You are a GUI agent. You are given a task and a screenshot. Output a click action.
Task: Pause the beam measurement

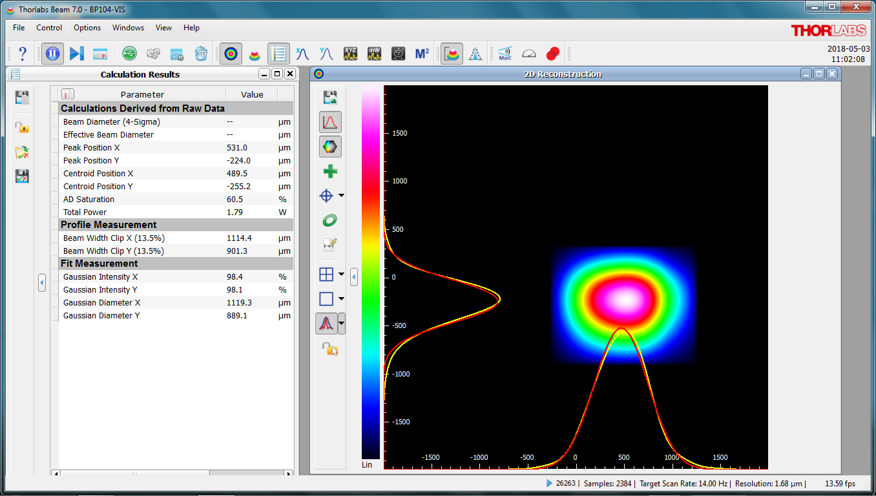pyautogui.click(x=53, y=54)
